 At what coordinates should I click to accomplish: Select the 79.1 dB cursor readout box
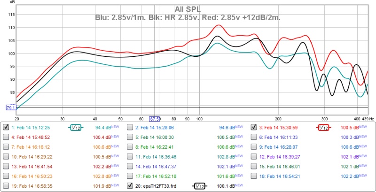pyautogui.click(x=11, y=108)
